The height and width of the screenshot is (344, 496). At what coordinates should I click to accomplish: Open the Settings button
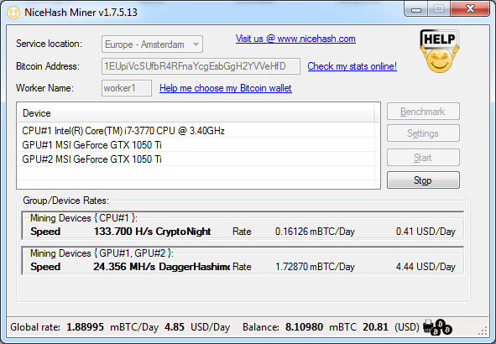tap(423, 133)
